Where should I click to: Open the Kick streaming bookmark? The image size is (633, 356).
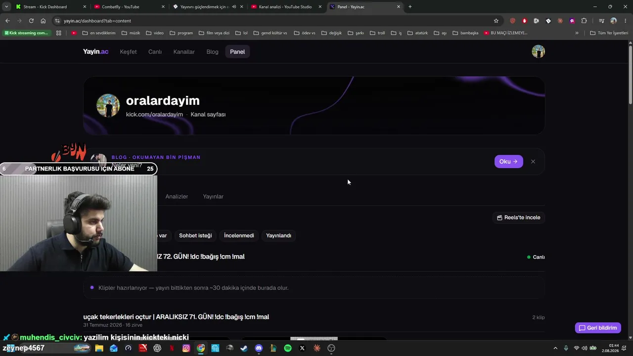tap(26, 33)
